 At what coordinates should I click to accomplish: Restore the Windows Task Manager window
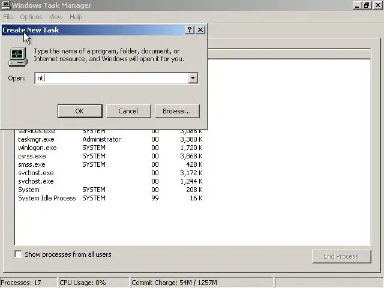pos(367,5)
